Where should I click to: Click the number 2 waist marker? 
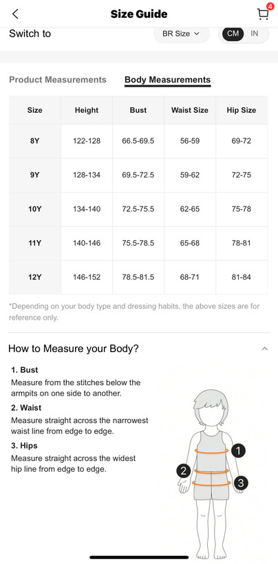pyautogui.click(x=184, y=471)
